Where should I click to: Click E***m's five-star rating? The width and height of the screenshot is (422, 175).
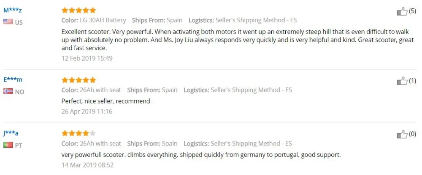click(78, 80)
